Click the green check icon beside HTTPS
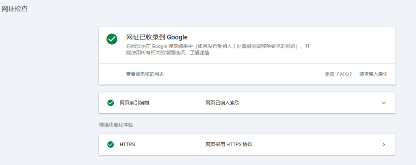This screenshot has height=165, width=416. click(110, 144)
